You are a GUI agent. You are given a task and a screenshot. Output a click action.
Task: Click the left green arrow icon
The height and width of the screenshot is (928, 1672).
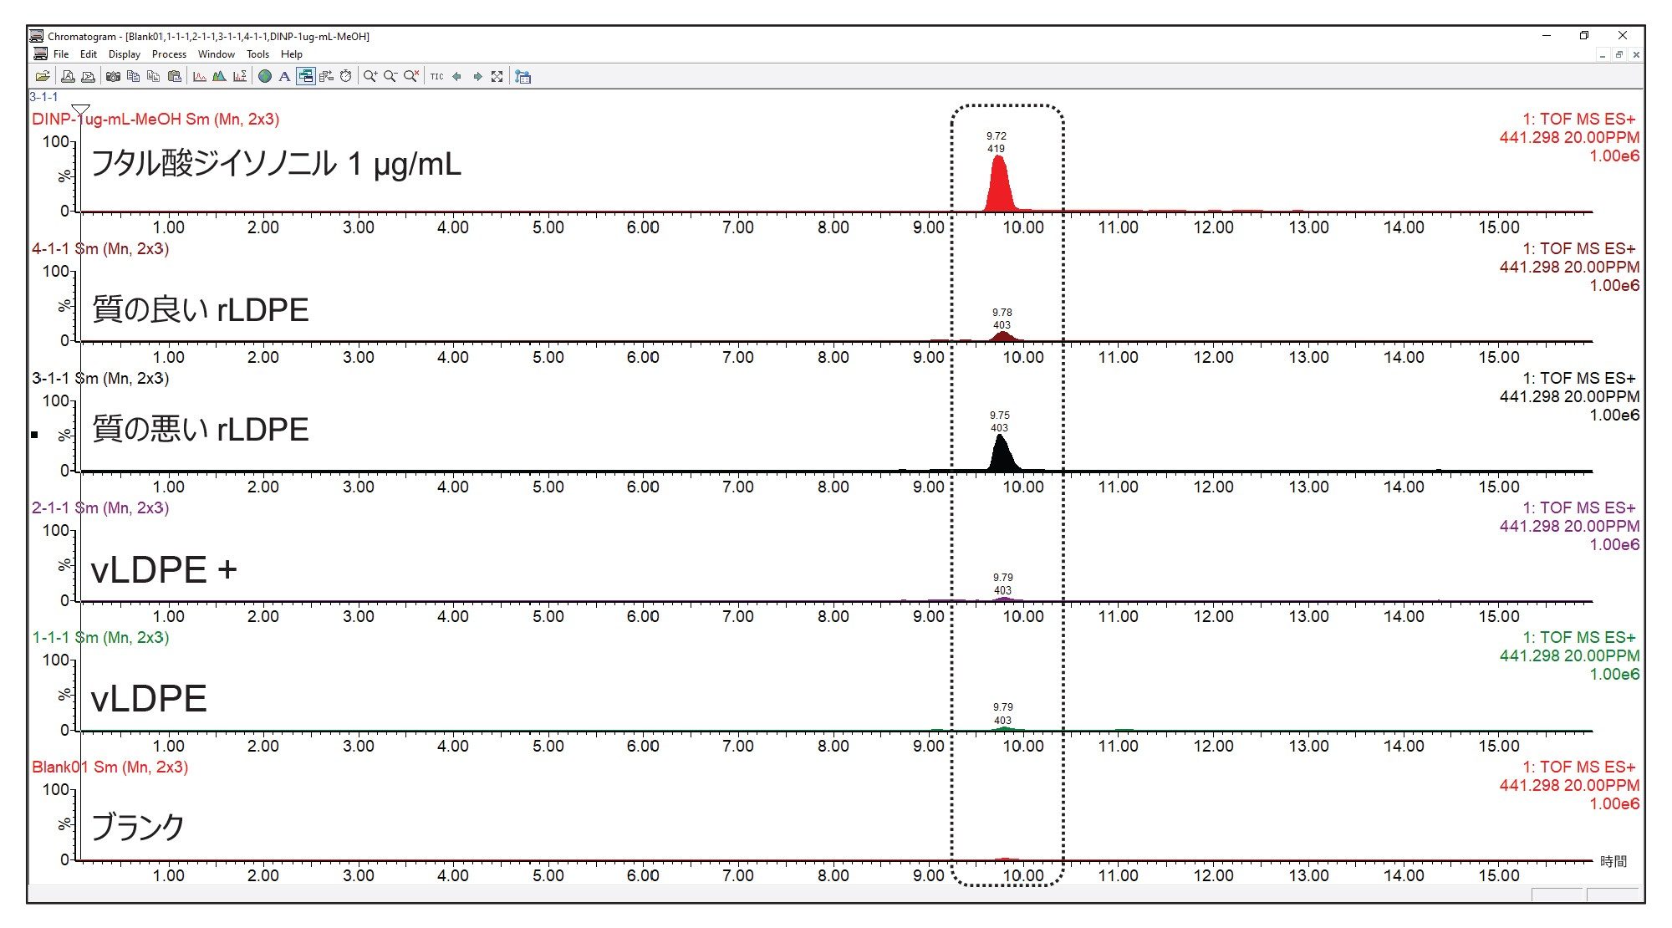click(x=456, y=76)
